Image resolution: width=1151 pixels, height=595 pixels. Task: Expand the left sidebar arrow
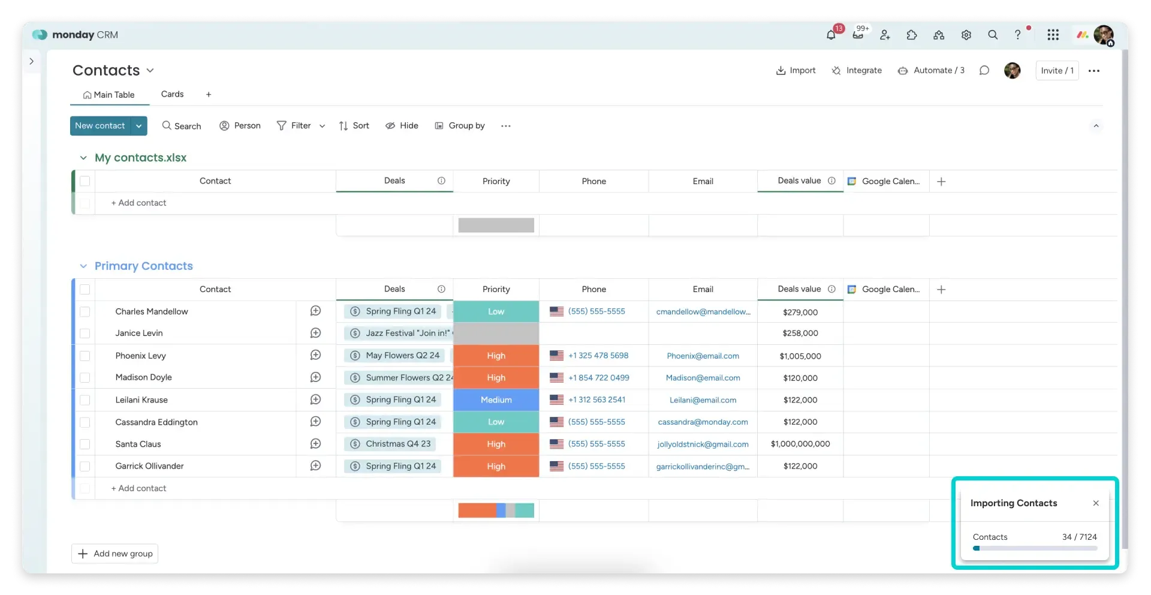pyautogui.click(x=32, y=61)
